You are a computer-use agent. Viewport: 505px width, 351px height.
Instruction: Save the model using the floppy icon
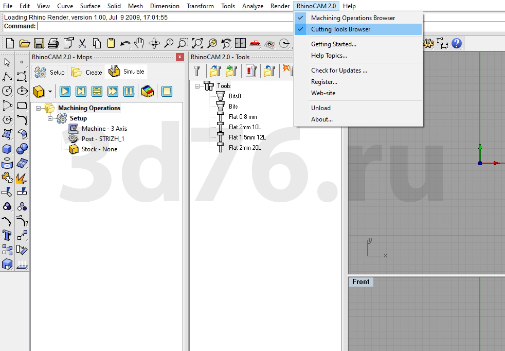39,43
